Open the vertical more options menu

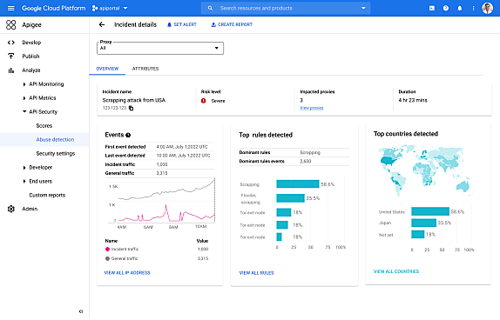[473, 9]
